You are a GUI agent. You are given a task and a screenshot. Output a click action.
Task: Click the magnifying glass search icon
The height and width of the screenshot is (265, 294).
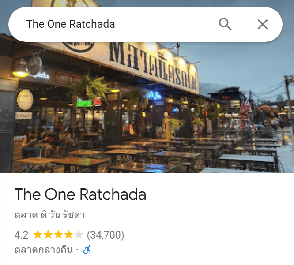click(225, 24)
